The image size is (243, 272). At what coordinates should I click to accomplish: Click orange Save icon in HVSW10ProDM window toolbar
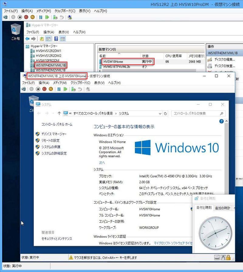(33, 17)
